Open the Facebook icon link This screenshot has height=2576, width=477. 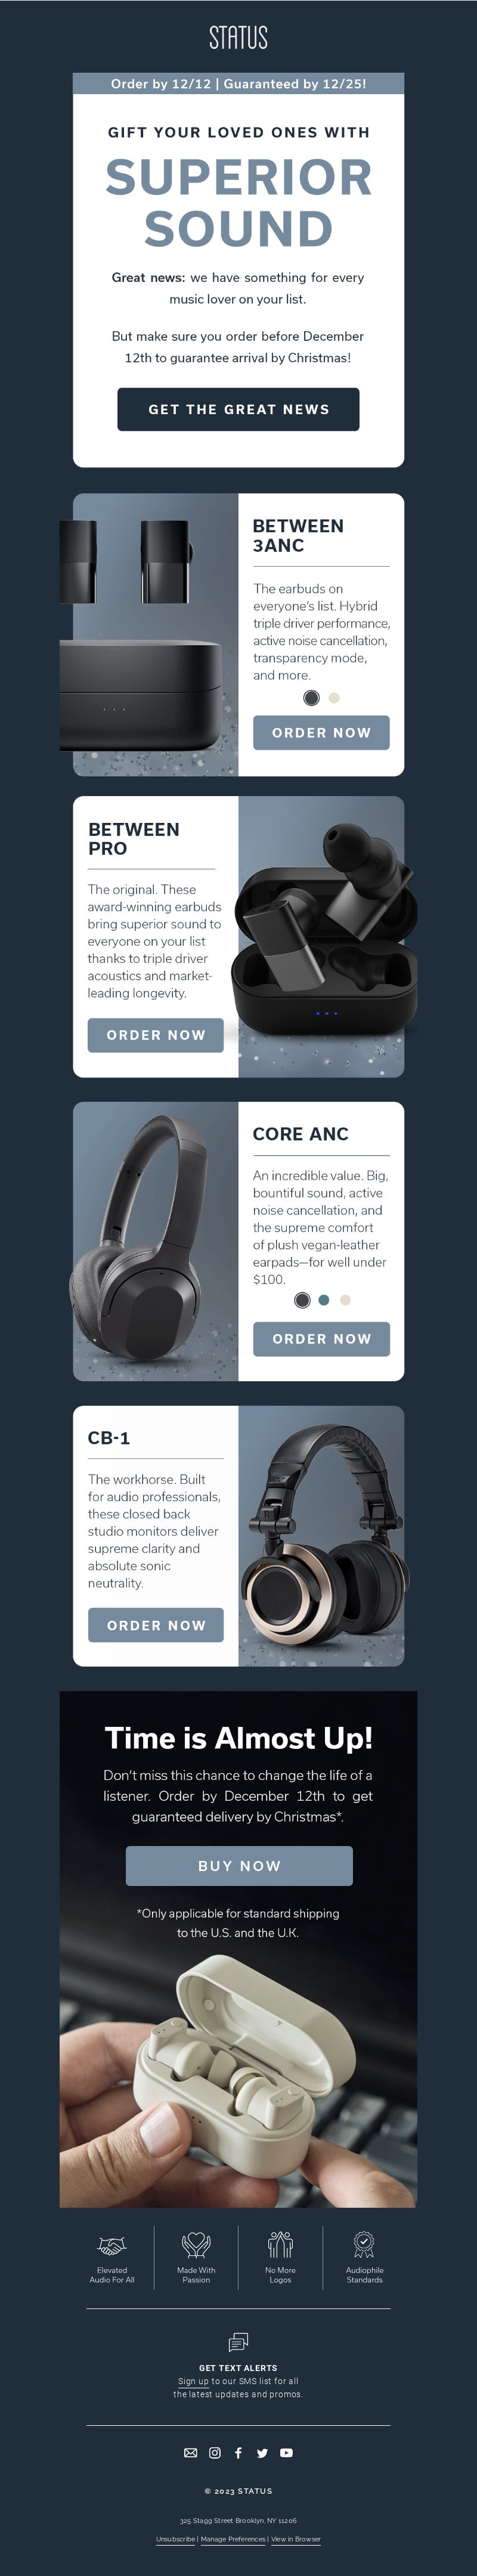(238, 2453)
